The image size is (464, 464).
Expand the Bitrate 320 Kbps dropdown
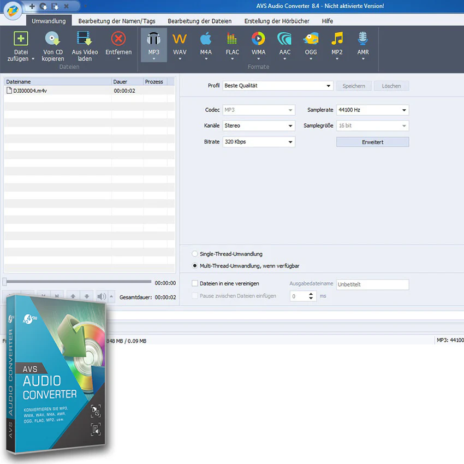coord(259,142)
